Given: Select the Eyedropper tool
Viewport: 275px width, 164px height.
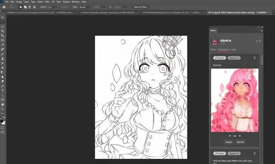Looking at the screenshot, I should pos(3,45).
